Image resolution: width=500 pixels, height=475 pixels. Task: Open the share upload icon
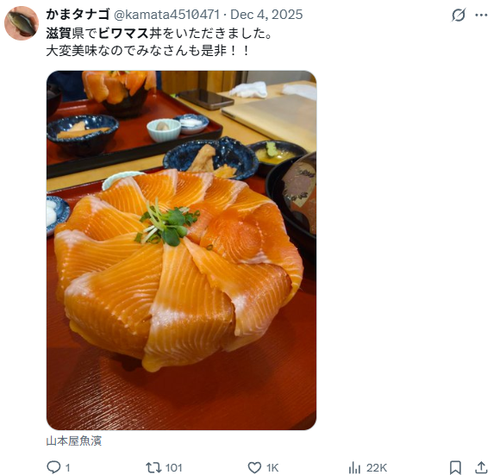click(481, 467)
